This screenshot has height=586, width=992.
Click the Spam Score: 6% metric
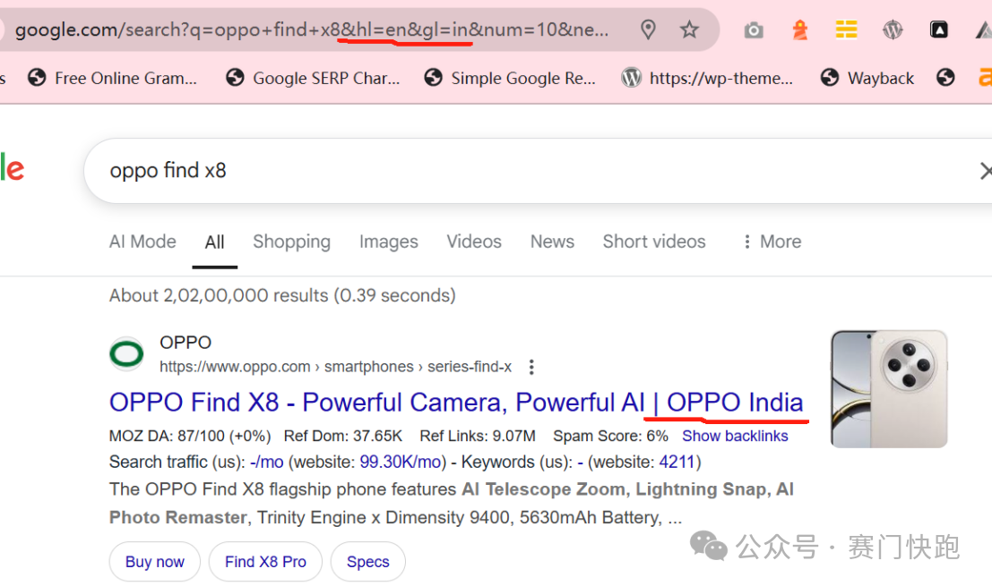pyautogui.click(x=610, y=436)
